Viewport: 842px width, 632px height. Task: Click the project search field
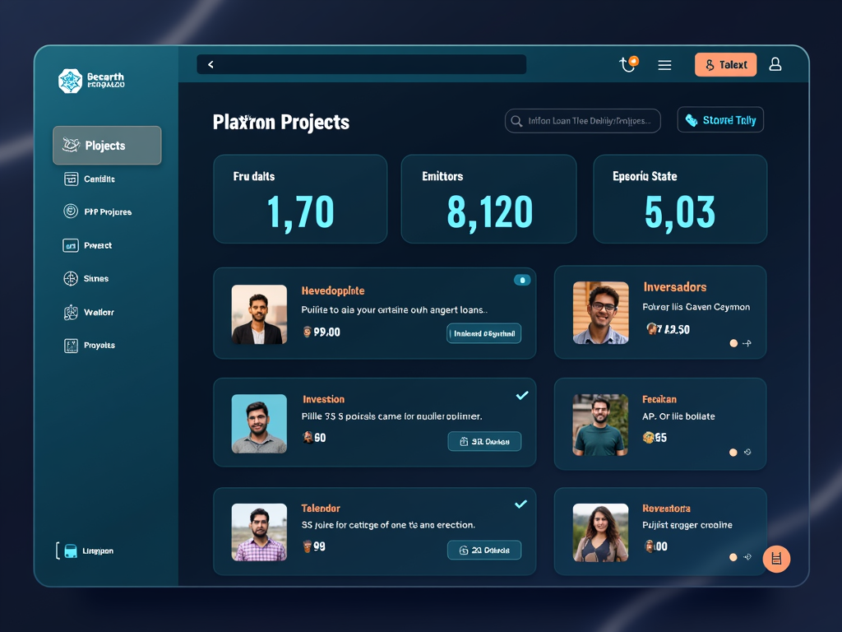[583, 121]
